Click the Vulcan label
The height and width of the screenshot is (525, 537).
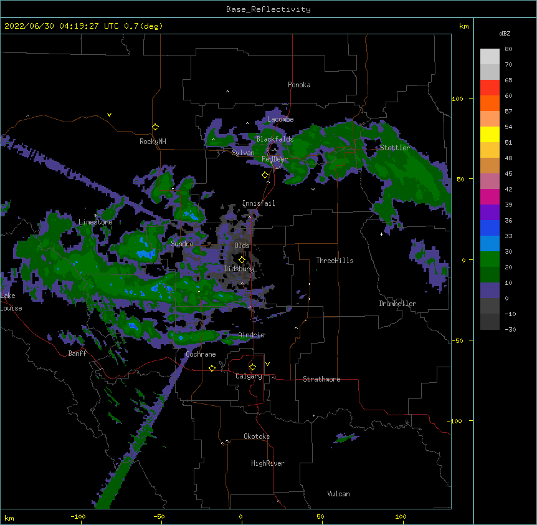338,494
